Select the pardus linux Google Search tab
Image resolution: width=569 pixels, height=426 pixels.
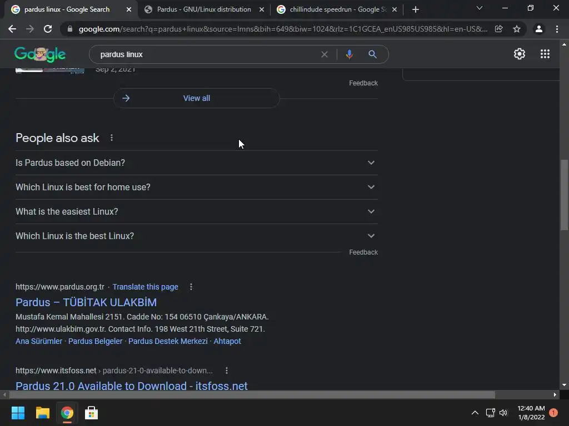67,9
